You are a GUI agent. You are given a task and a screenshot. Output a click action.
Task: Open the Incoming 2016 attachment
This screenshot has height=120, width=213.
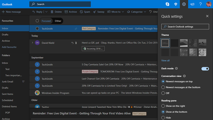93,49
